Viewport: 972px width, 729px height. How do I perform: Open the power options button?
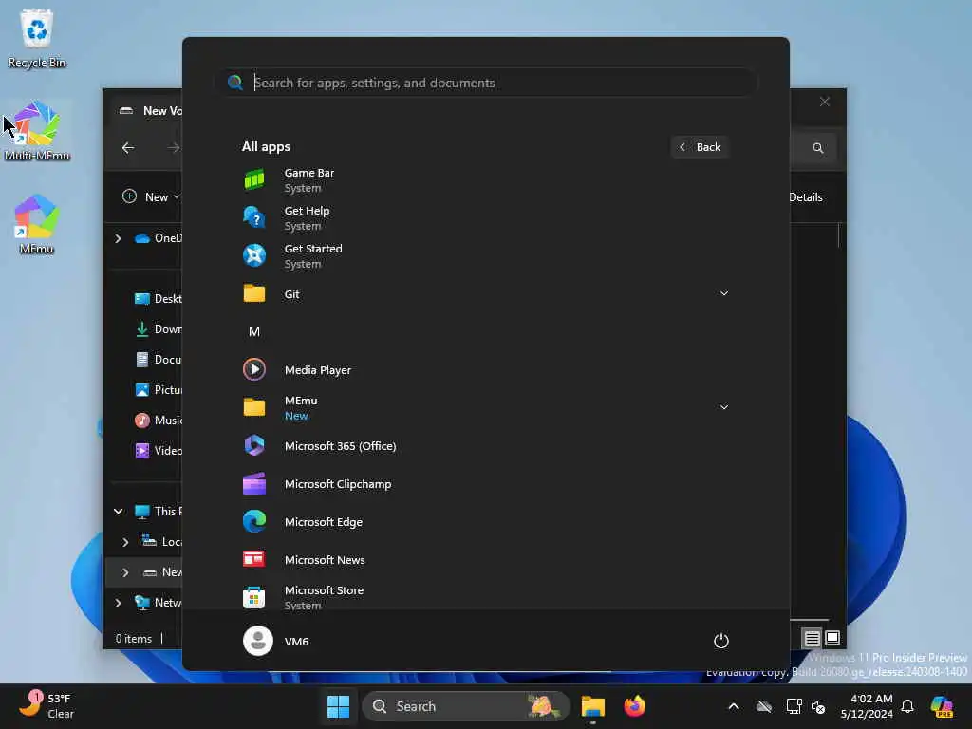tap(721, 641)
